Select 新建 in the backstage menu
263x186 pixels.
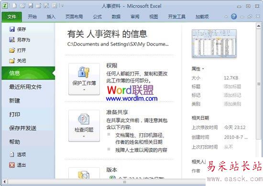[15, 101]
